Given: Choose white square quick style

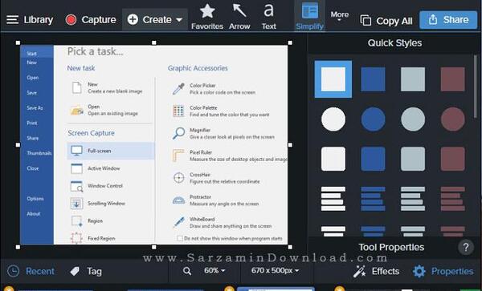Looking at the screenshot, I should (x=333, y=79).
